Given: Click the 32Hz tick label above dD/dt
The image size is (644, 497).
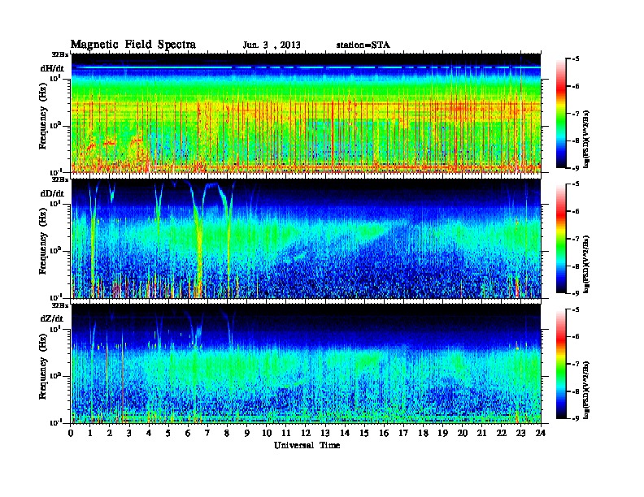Looking at the screenshot, I should pos(60,179).
